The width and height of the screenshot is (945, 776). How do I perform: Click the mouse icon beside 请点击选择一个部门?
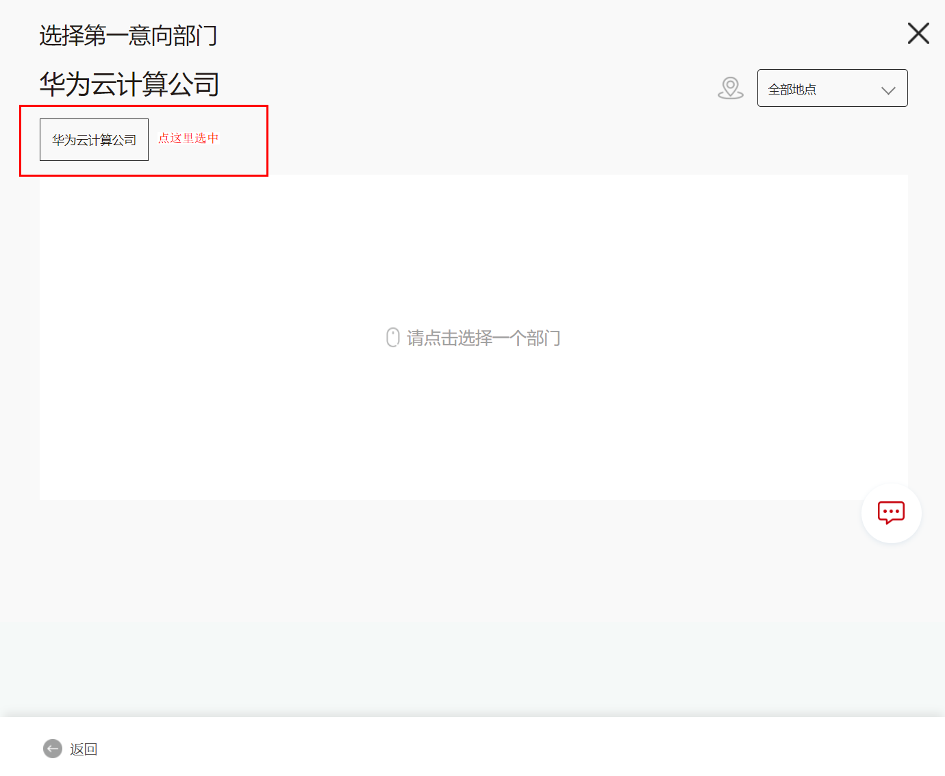393,337
